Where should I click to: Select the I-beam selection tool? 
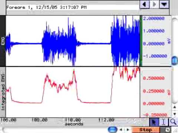164,122
